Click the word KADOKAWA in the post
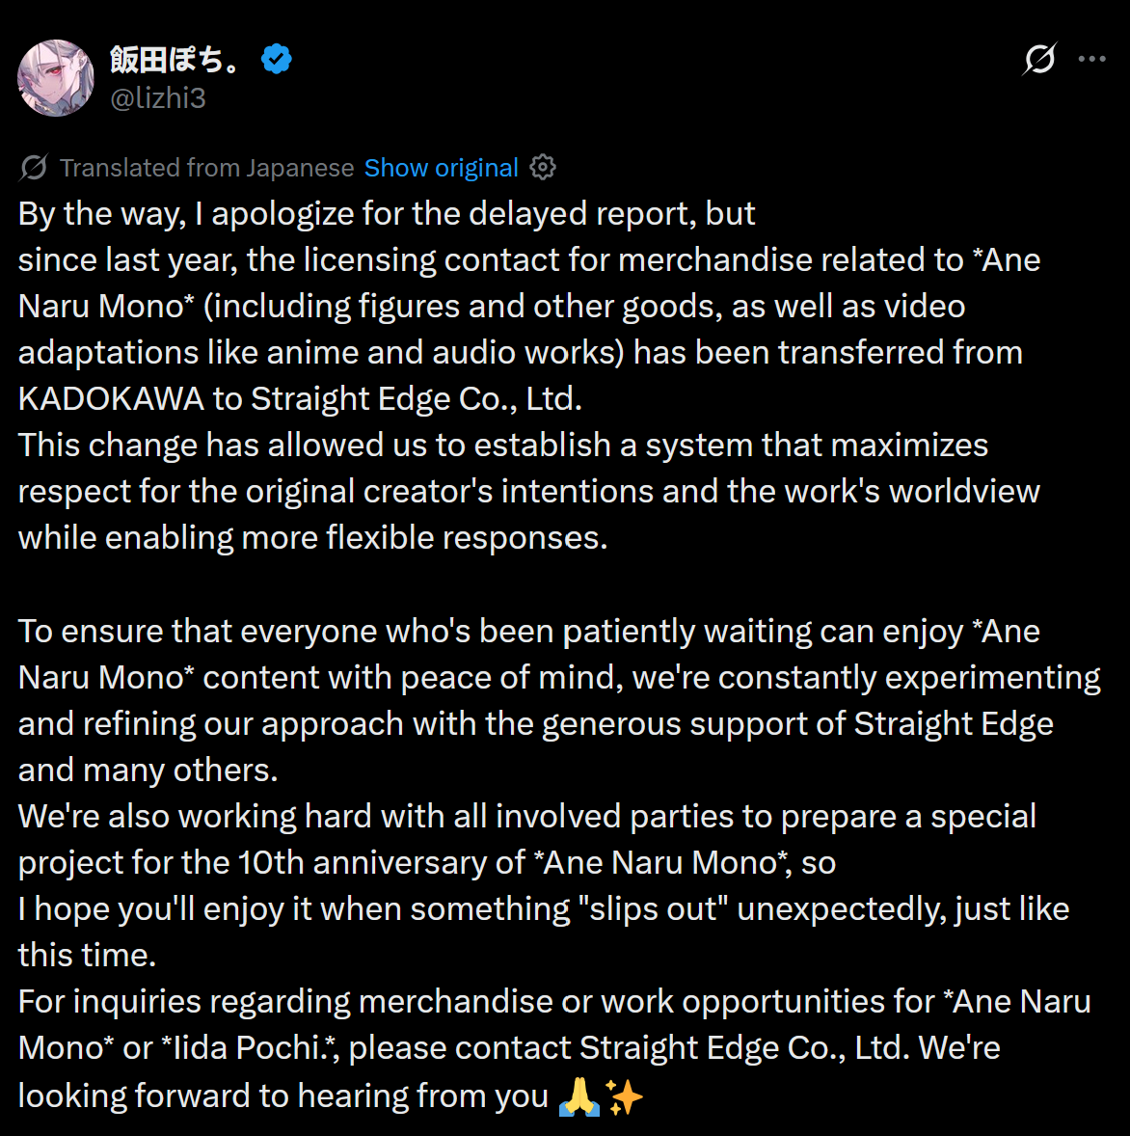Image resolution: width=1130 pixels, height=1136 pixels. pyautogui.click(x=111, y=398)
